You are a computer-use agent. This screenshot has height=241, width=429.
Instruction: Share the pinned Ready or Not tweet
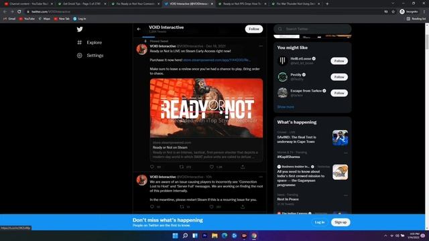(243, 167)
